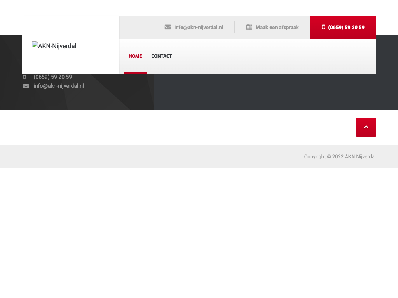
Task: Call (0659) 59 20 59 from the red button
Action: coord(346,28)
